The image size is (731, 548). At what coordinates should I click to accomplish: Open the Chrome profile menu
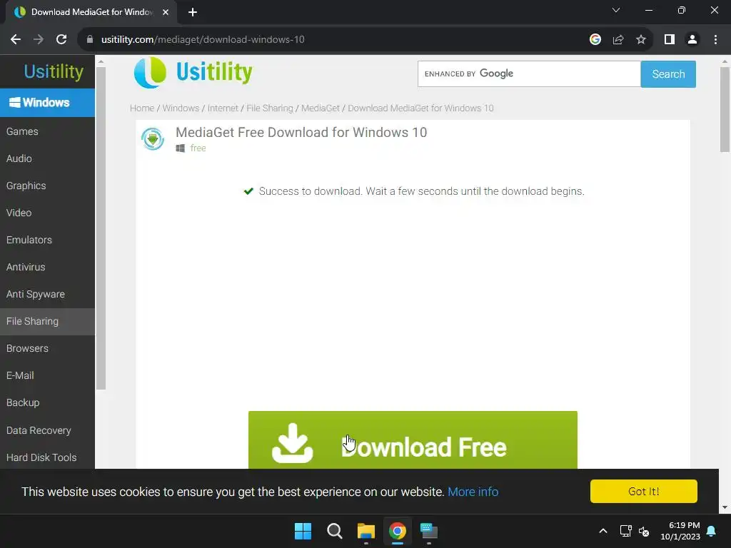click(692, 40)
